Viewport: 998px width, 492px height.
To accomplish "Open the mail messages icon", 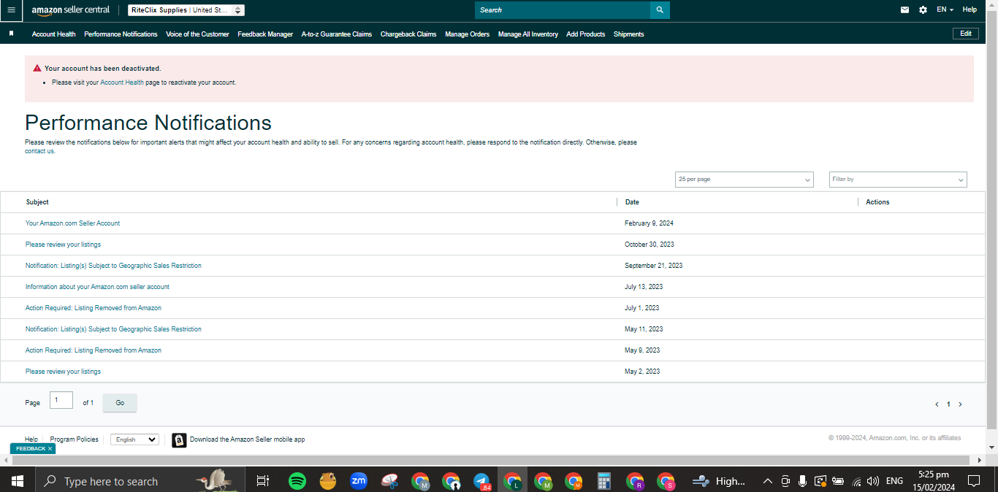I will click(x=904, y=9).
